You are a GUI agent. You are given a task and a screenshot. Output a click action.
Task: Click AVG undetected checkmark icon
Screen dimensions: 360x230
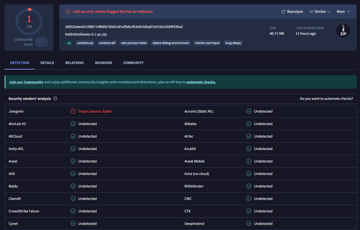(73, 174)
